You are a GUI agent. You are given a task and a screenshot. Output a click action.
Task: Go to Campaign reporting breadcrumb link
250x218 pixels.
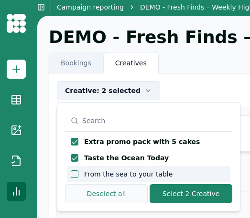pos(90,7)
